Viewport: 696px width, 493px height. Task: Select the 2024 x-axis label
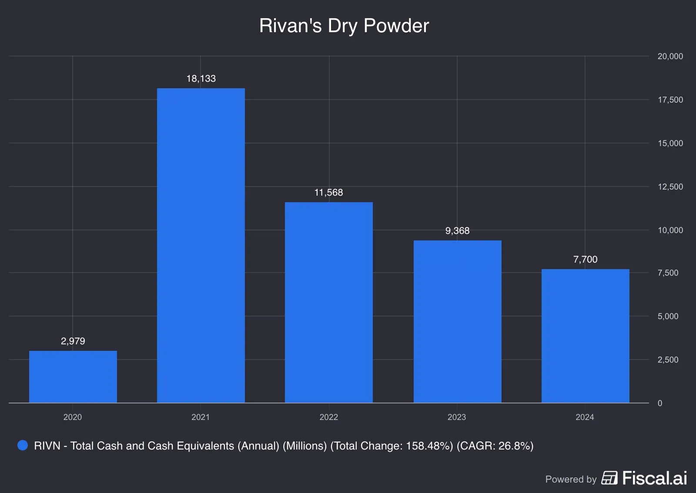click(585, 417)
